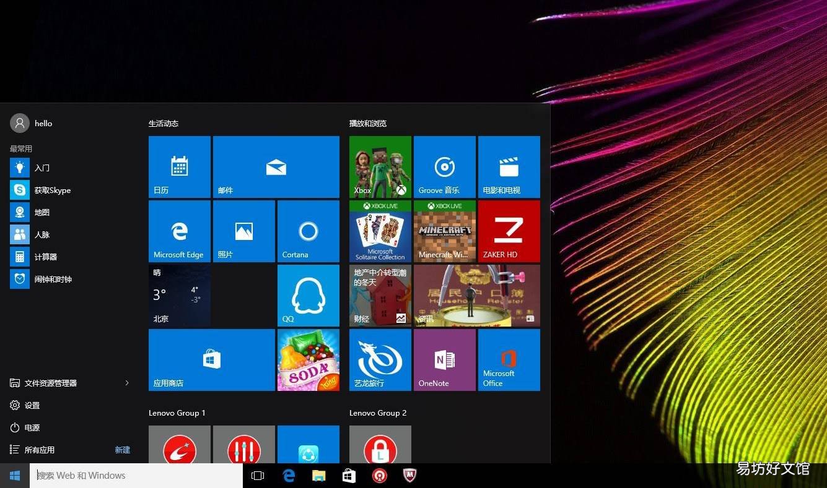Open the red equalizer sliders tile in Lenovo Group 1
Viewport: 827px width, 488px height.
(244, 444)
